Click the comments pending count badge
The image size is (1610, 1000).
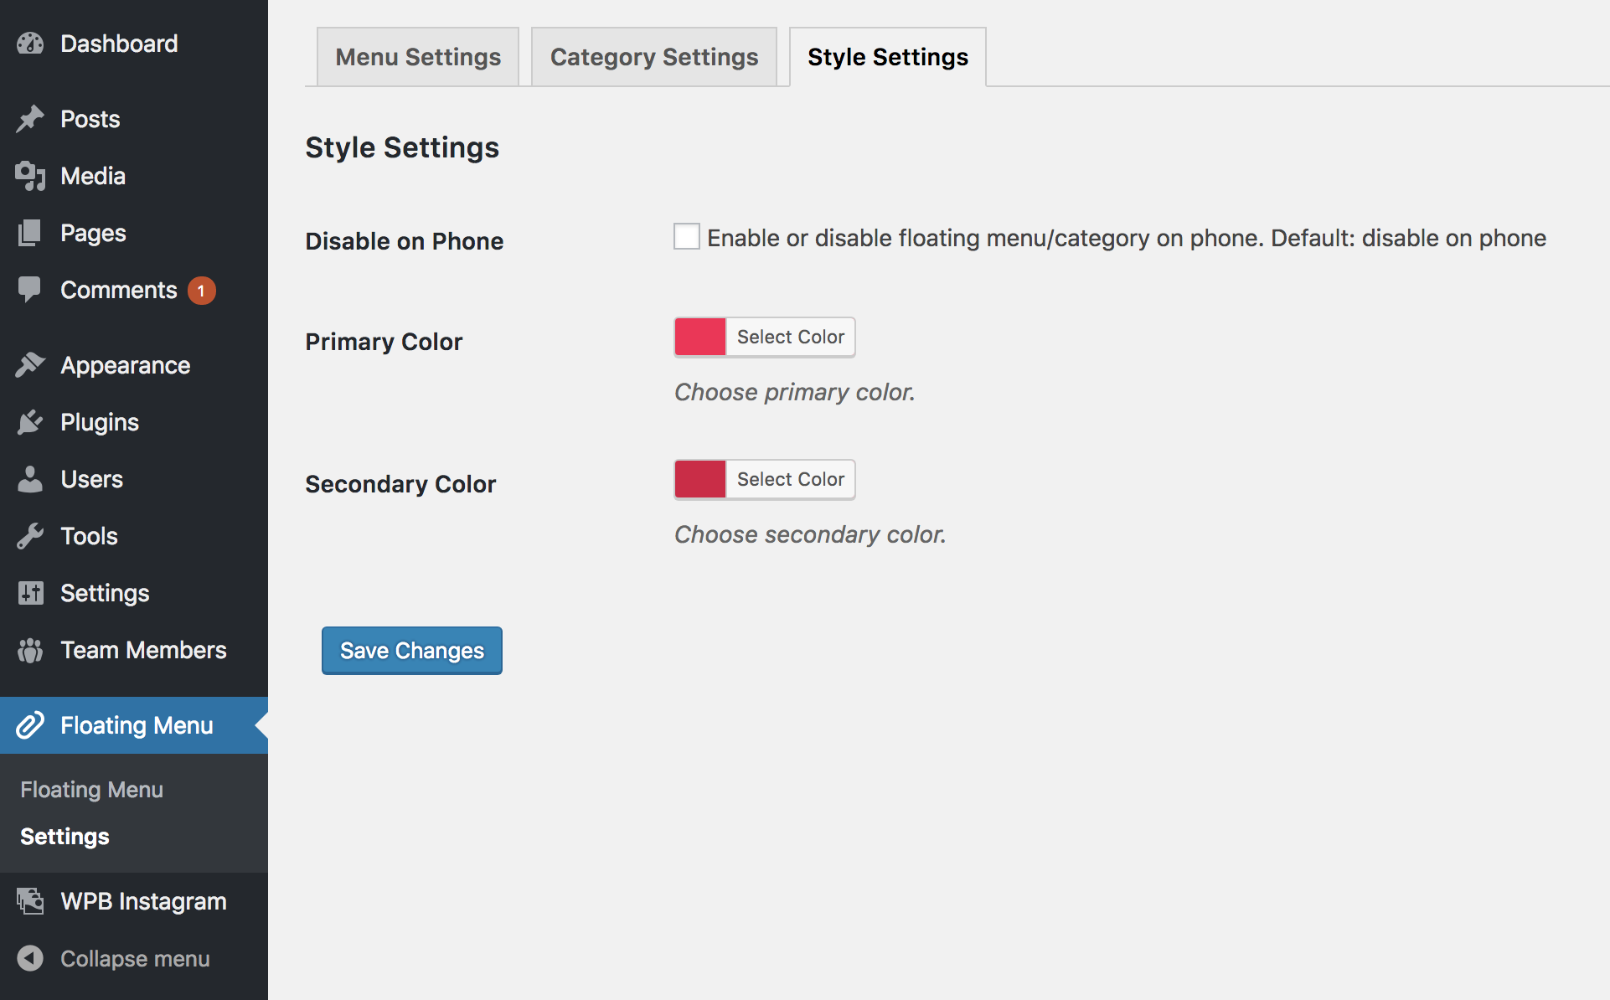pos(202,291)
